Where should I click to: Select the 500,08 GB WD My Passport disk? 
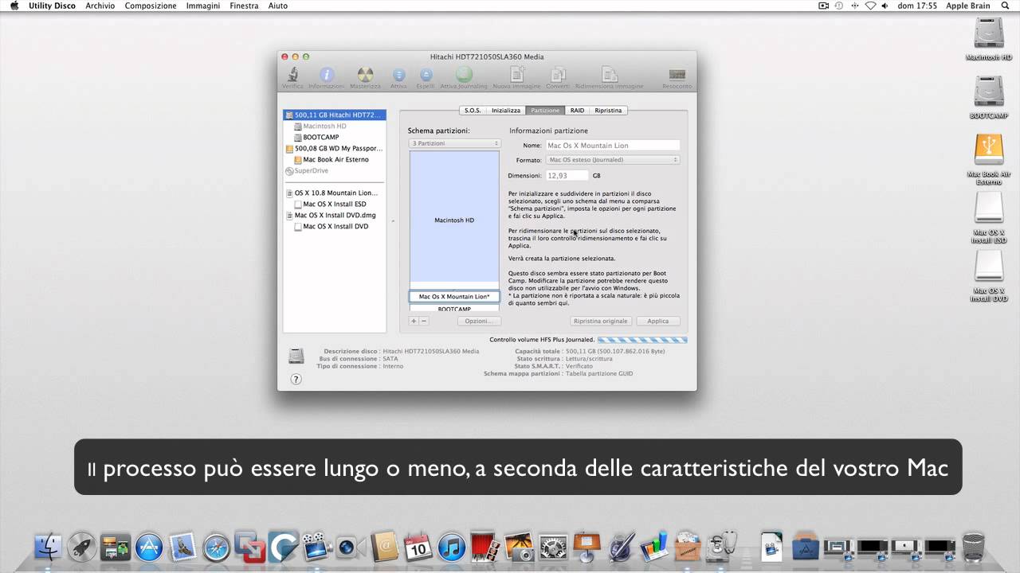334,148
